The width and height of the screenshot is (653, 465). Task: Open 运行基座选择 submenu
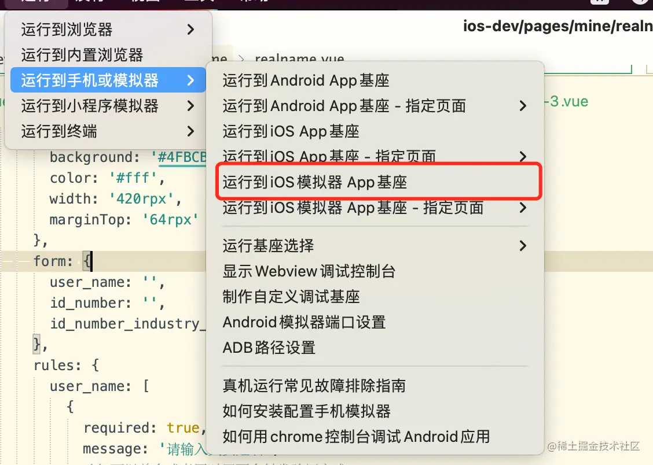375,245
